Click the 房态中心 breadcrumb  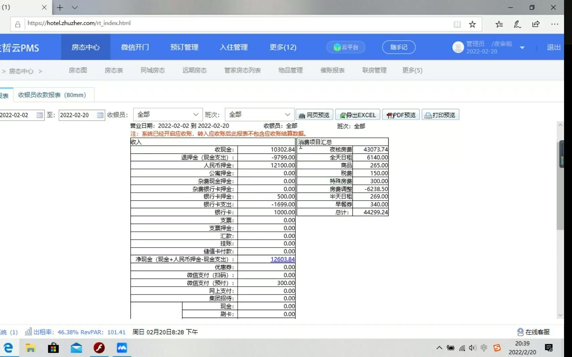coord(21,71)
